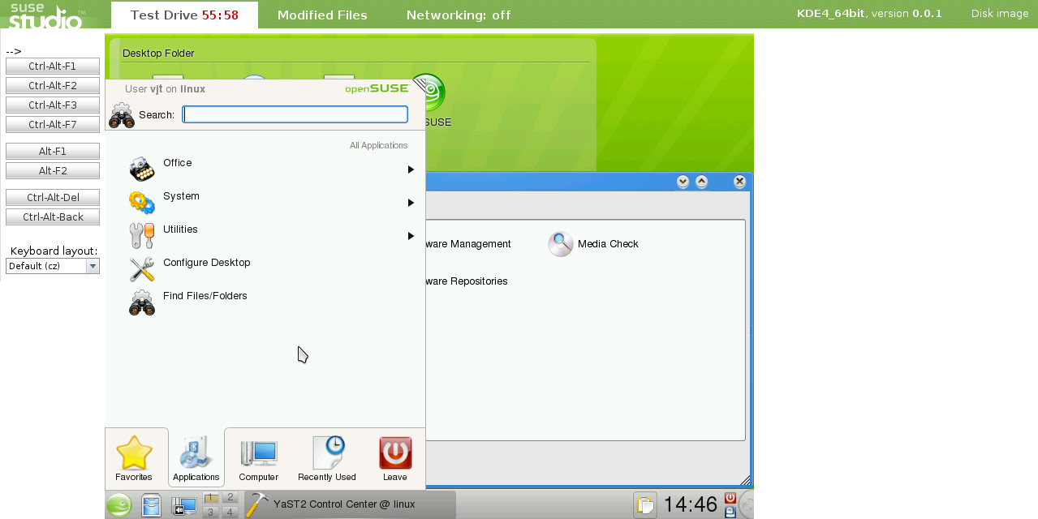Launch Configure Desktop wrench icon
The image size is (1038, 519).
click(x=142, y=268)
